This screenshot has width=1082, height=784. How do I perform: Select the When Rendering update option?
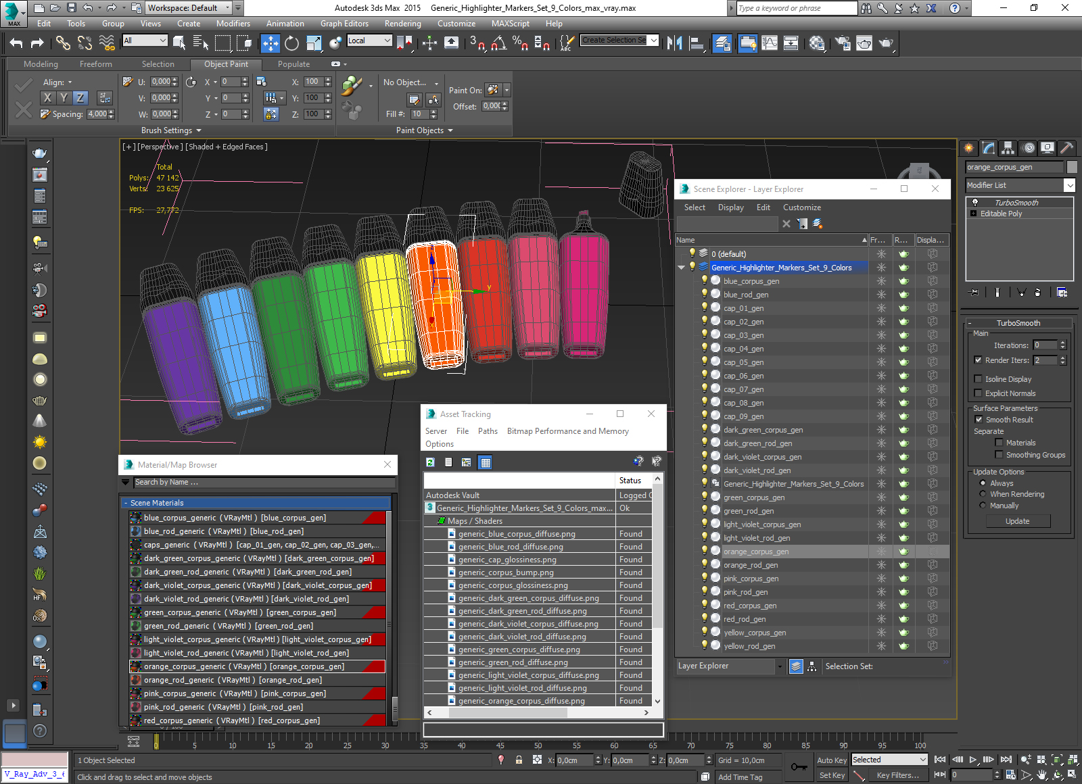(983, 494)
